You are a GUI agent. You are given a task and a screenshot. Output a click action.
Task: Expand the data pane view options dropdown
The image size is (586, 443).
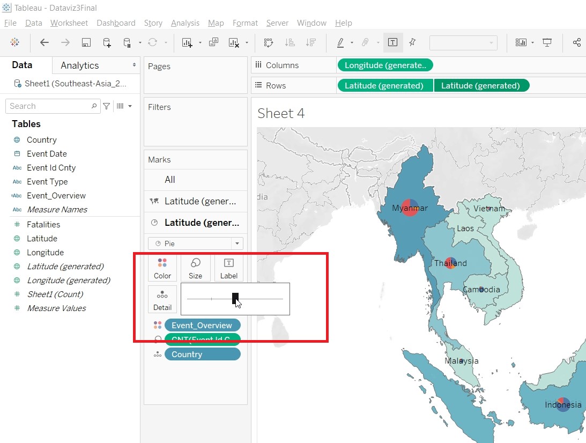pos(129,106)
